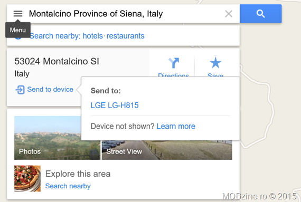The height and width of the screenshot is (202, 301).
Task: Search nearby restaurants link
Action: tap(125, 36)
